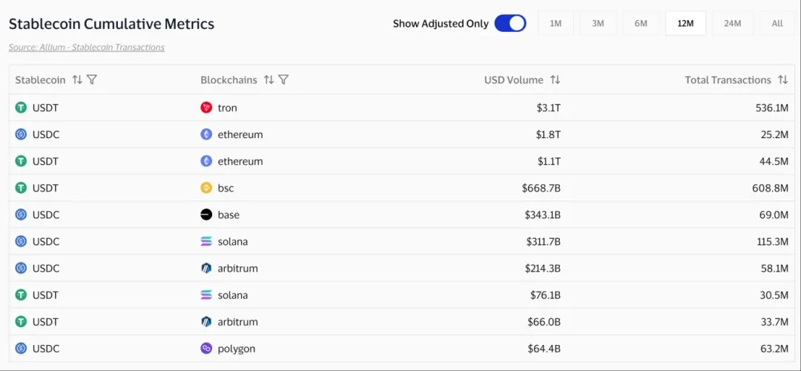Open the Stablecoin column filter
The width and height of the screenshot is (801, 371).
click(92, 80)
